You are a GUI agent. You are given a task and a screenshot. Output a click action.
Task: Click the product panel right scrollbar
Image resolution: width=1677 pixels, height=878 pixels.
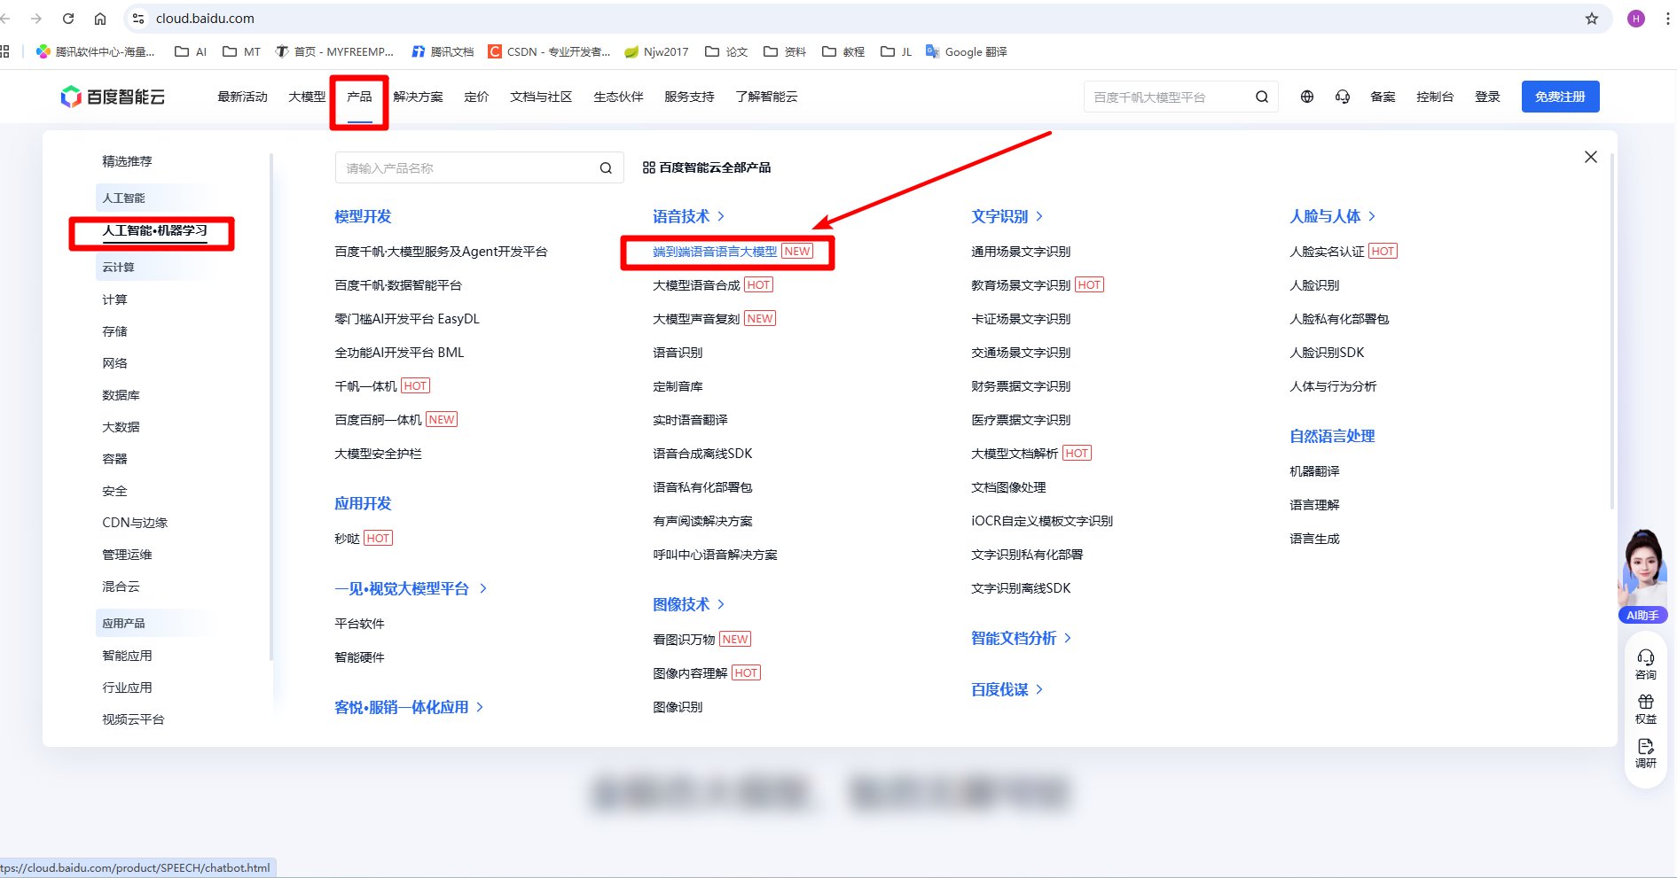[1612, 330]
